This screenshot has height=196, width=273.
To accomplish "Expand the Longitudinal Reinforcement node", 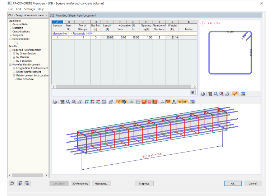I will (x=14, y=68).
